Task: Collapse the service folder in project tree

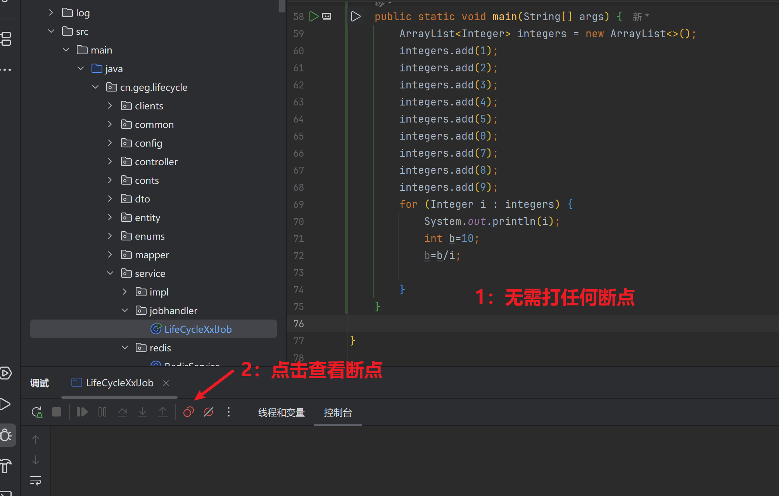Action: [110, 273]
